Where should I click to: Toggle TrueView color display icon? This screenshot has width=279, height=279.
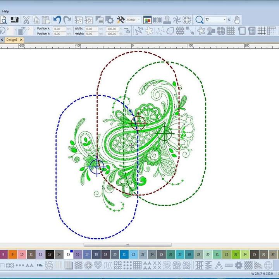tap(147, 20)
